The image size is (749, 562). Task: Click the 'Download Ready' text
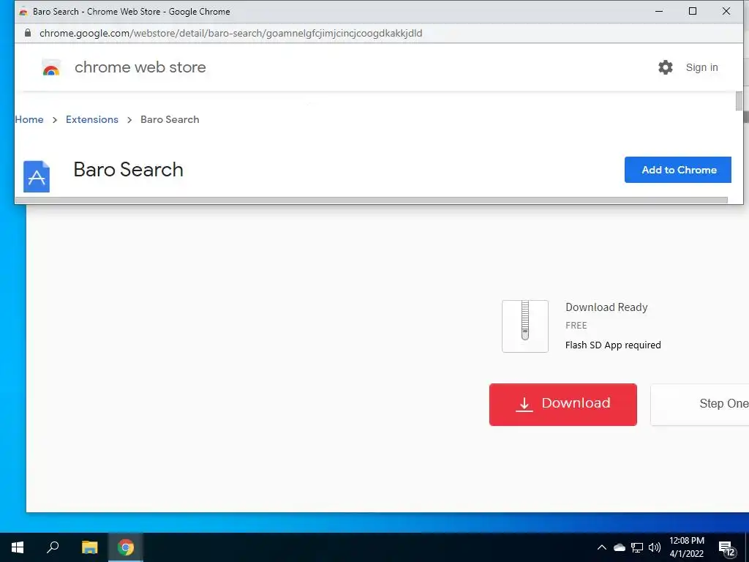pos(606,307)
